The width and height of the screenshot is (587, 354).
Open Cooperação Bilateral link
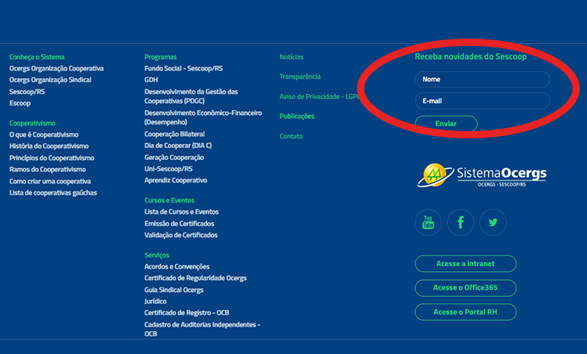point(174,134)
